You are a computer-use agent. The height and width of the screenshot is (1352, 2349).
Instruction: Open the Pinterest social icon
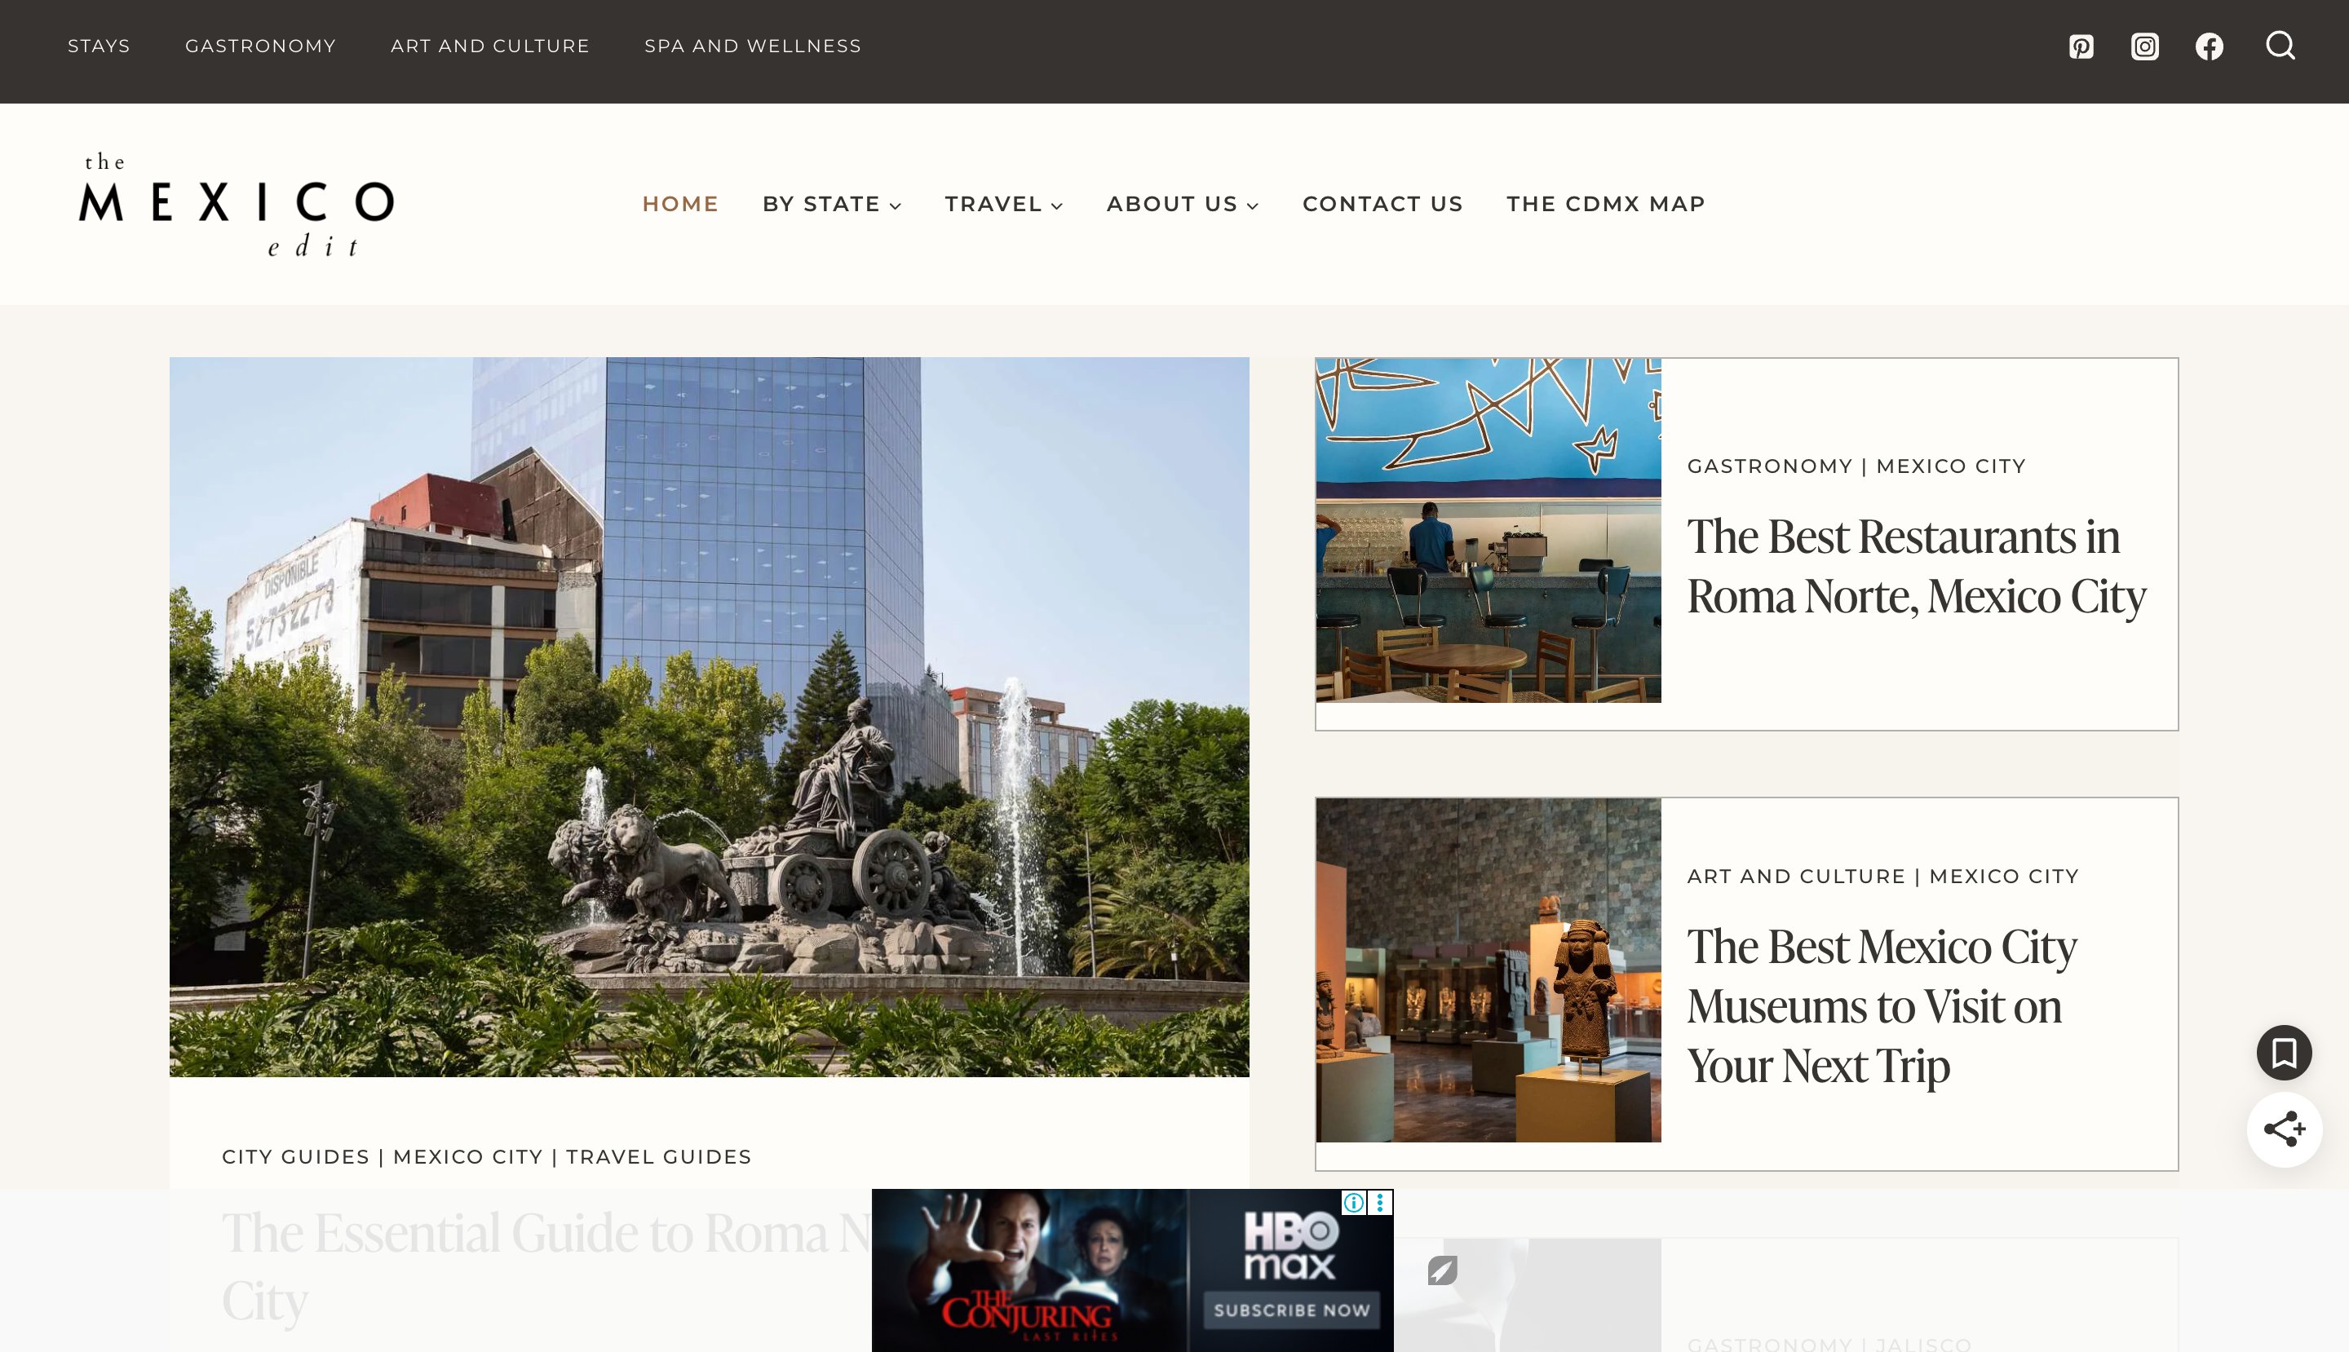[x=2081, y=46]
